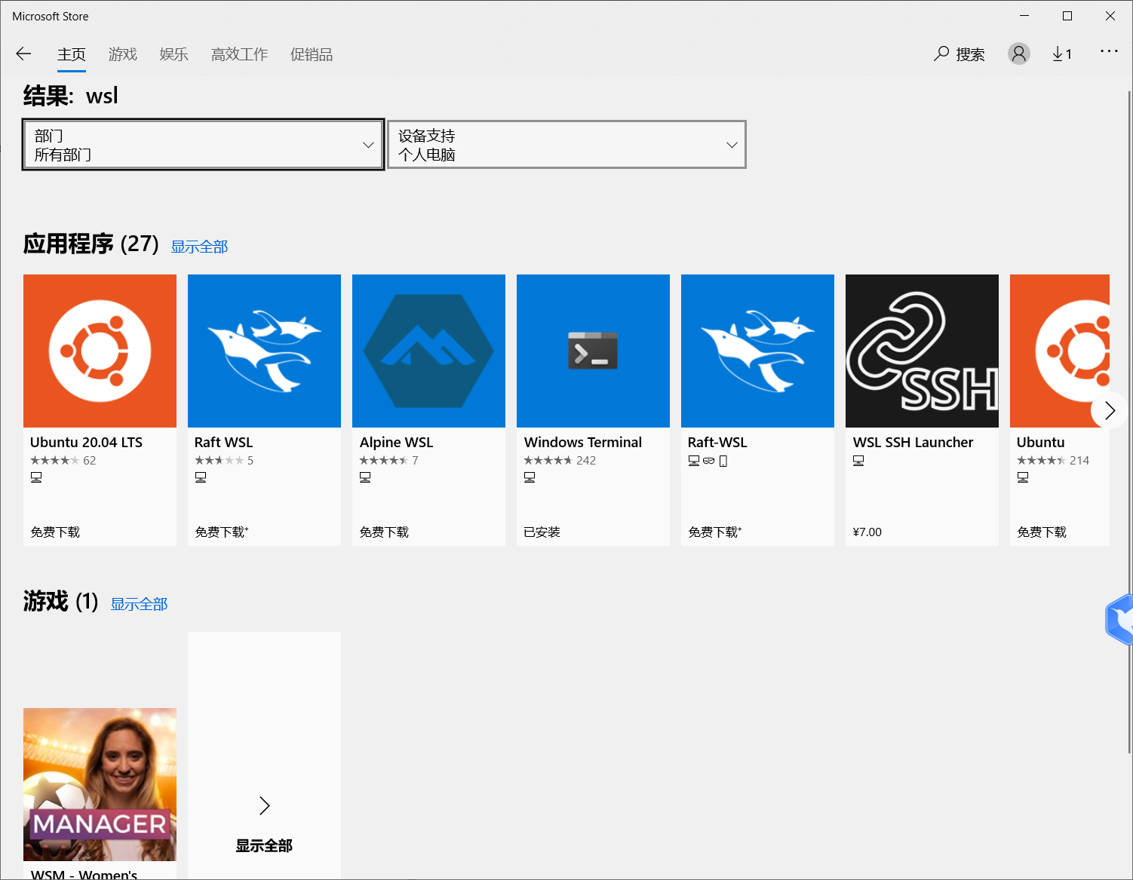Open downloads and updates indicator
Screen dimensions: 1133x880
[1062, 54]
